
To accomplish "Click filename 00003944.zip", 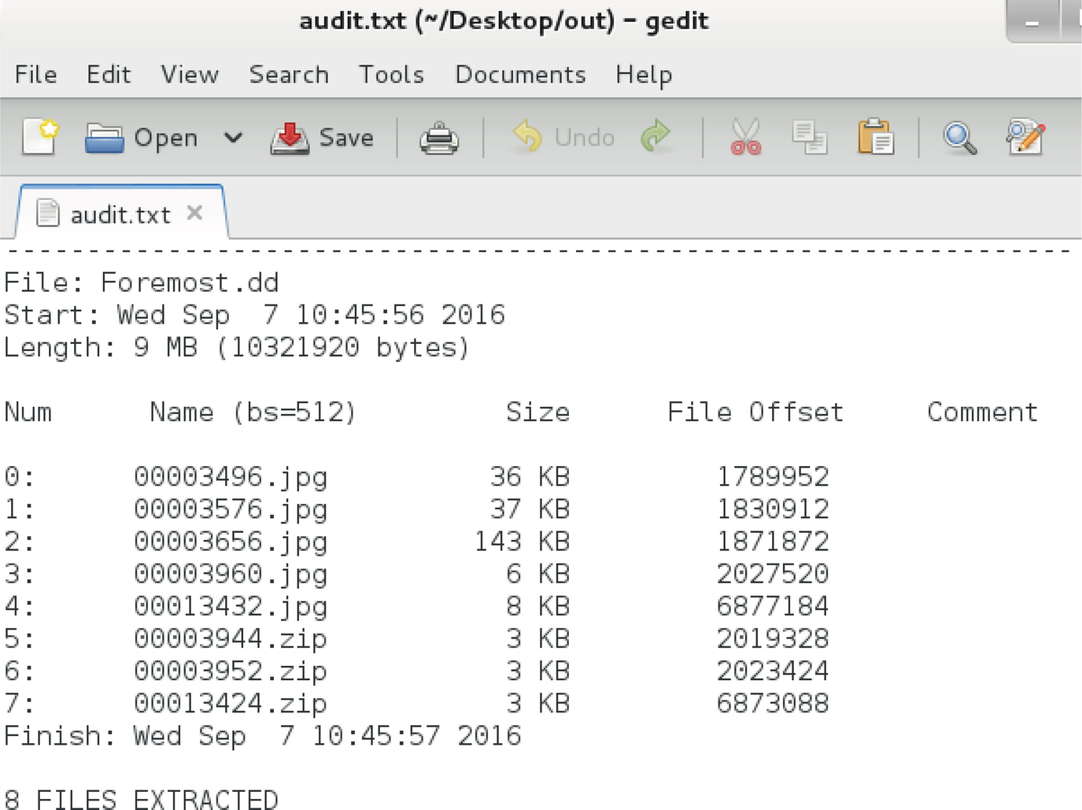I will 231,638.
